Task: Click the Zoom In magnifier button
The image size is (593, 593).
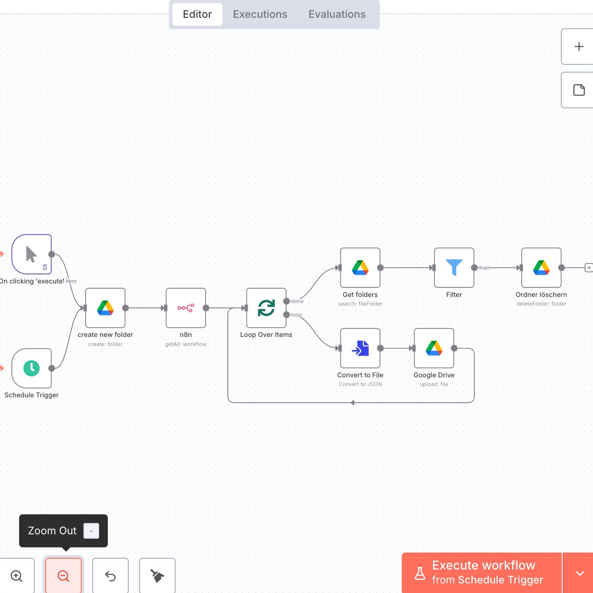Action: [17, 576]
